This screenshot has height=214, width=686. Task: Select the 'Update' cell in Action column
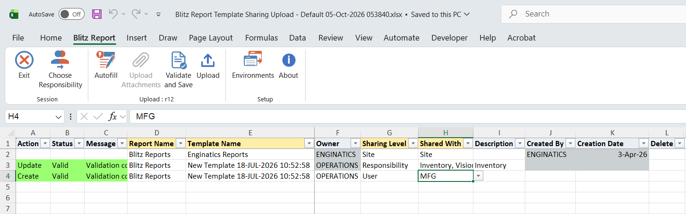click(33, 165)
